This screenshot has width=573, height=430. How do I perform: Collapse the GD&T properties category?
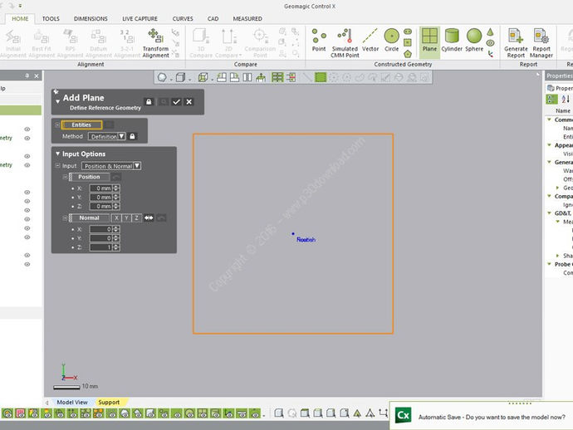(549, 213)
